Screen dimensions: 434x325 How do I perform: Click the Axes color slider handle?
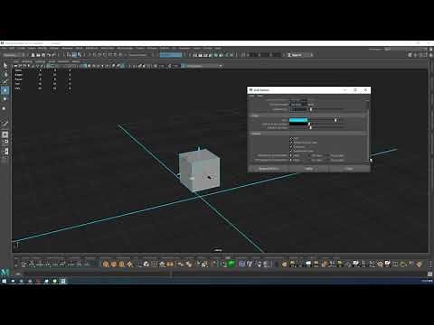click(335, 120)
